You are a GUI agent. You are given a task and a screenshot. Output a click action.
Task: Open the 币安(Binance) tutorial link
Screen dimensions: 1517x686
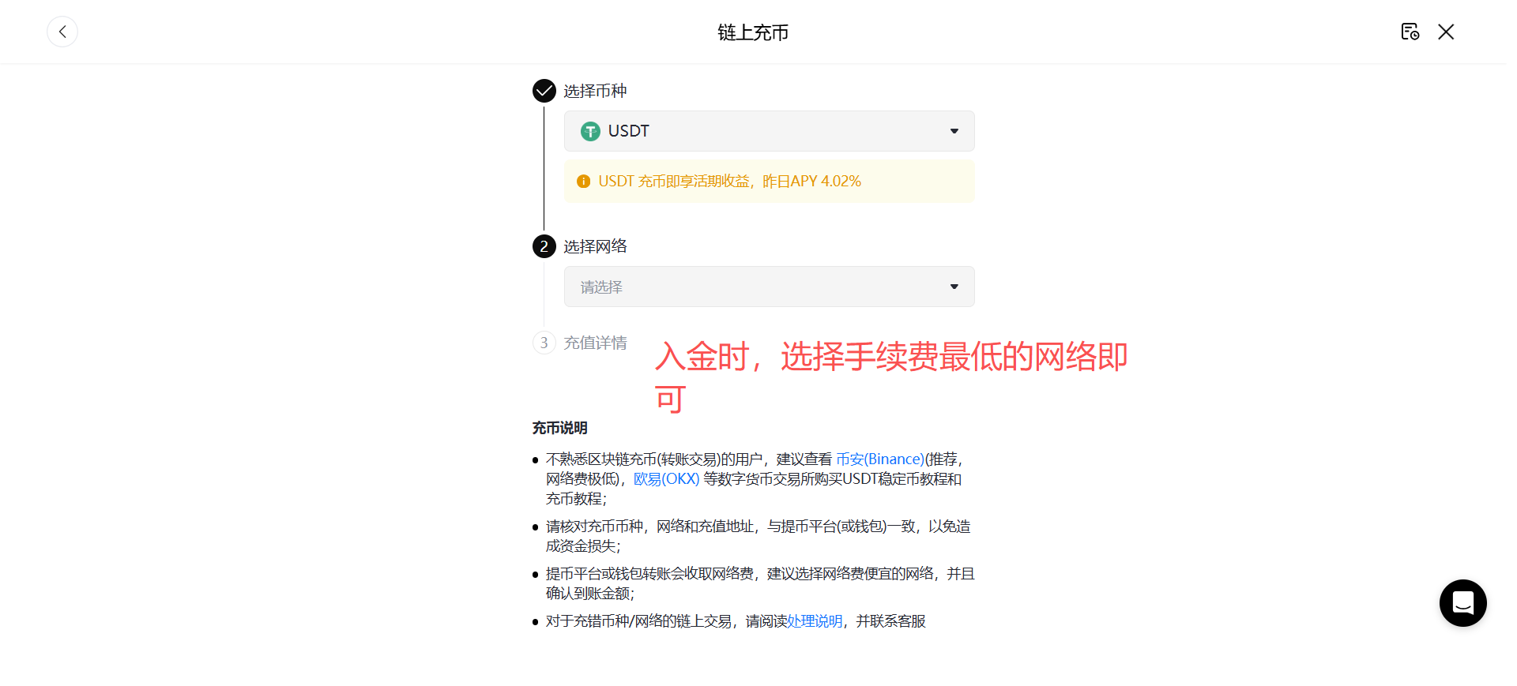coord(879,459)
